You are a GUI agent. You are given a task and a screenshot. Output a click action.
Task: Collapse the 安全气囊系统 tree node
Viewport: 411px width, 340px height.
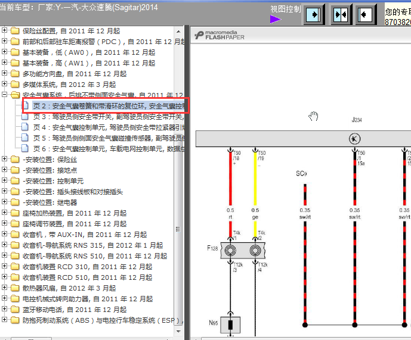(4, 95)
